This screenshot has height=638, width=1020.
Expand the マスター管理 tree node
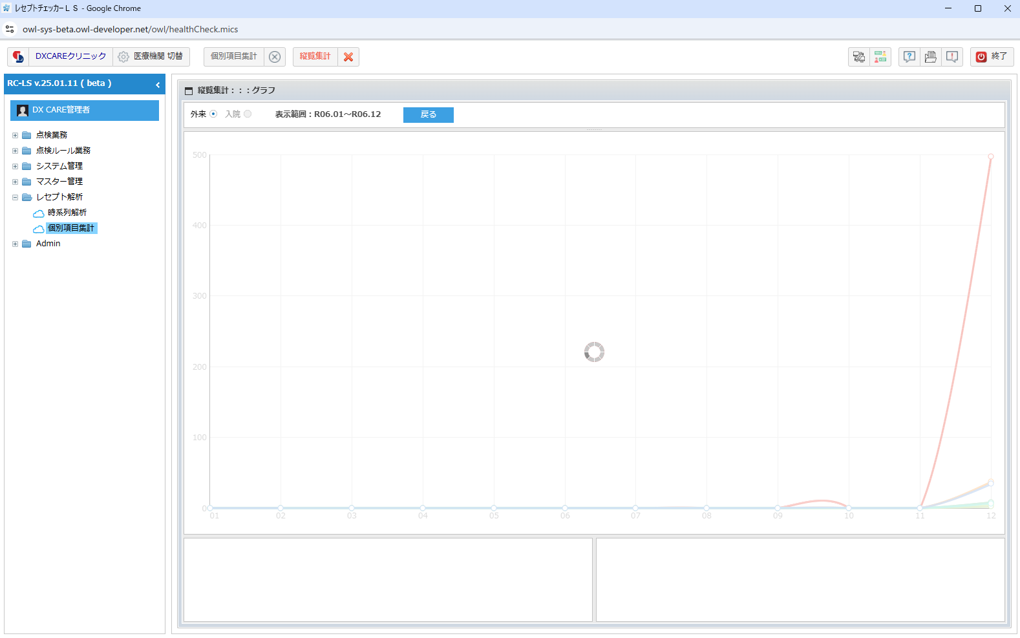click(15, 182)
